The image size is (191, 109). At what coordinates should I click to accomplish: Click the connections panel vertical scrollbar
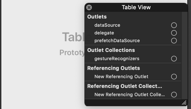[185, 55]
